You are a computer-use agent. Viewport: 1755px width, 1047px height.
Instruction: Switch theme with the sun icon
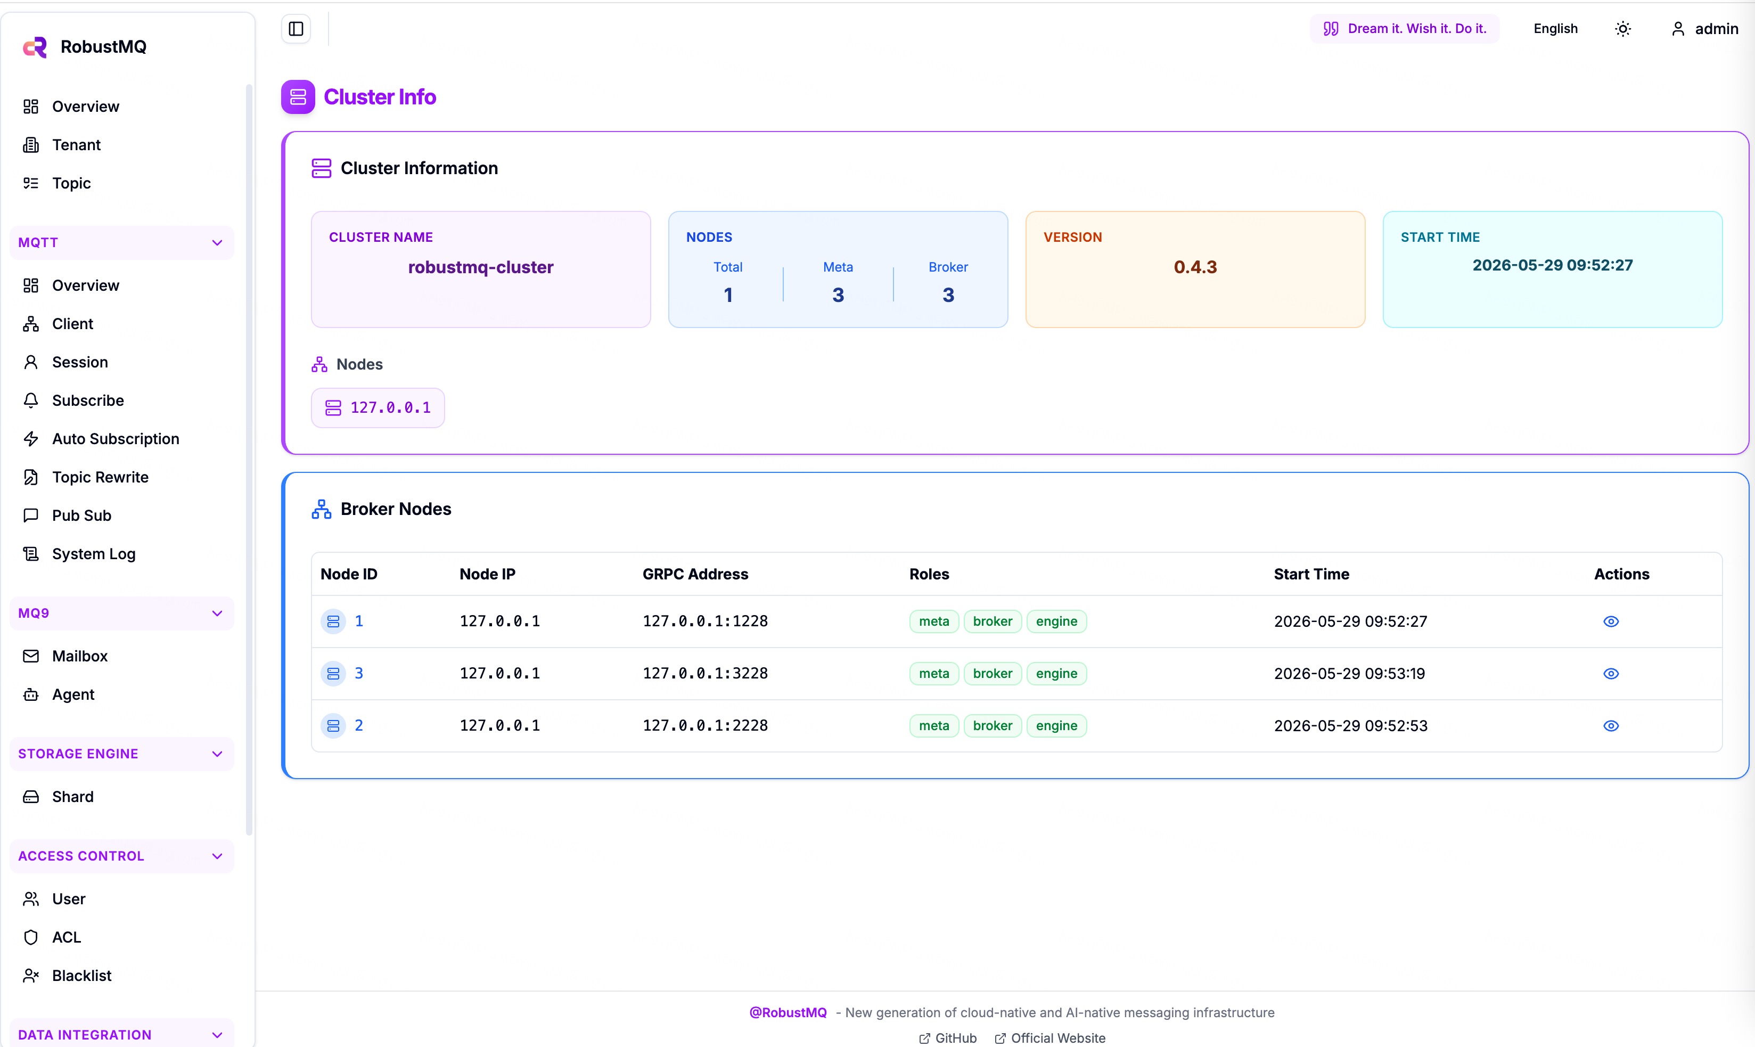tap(1623, 29)
